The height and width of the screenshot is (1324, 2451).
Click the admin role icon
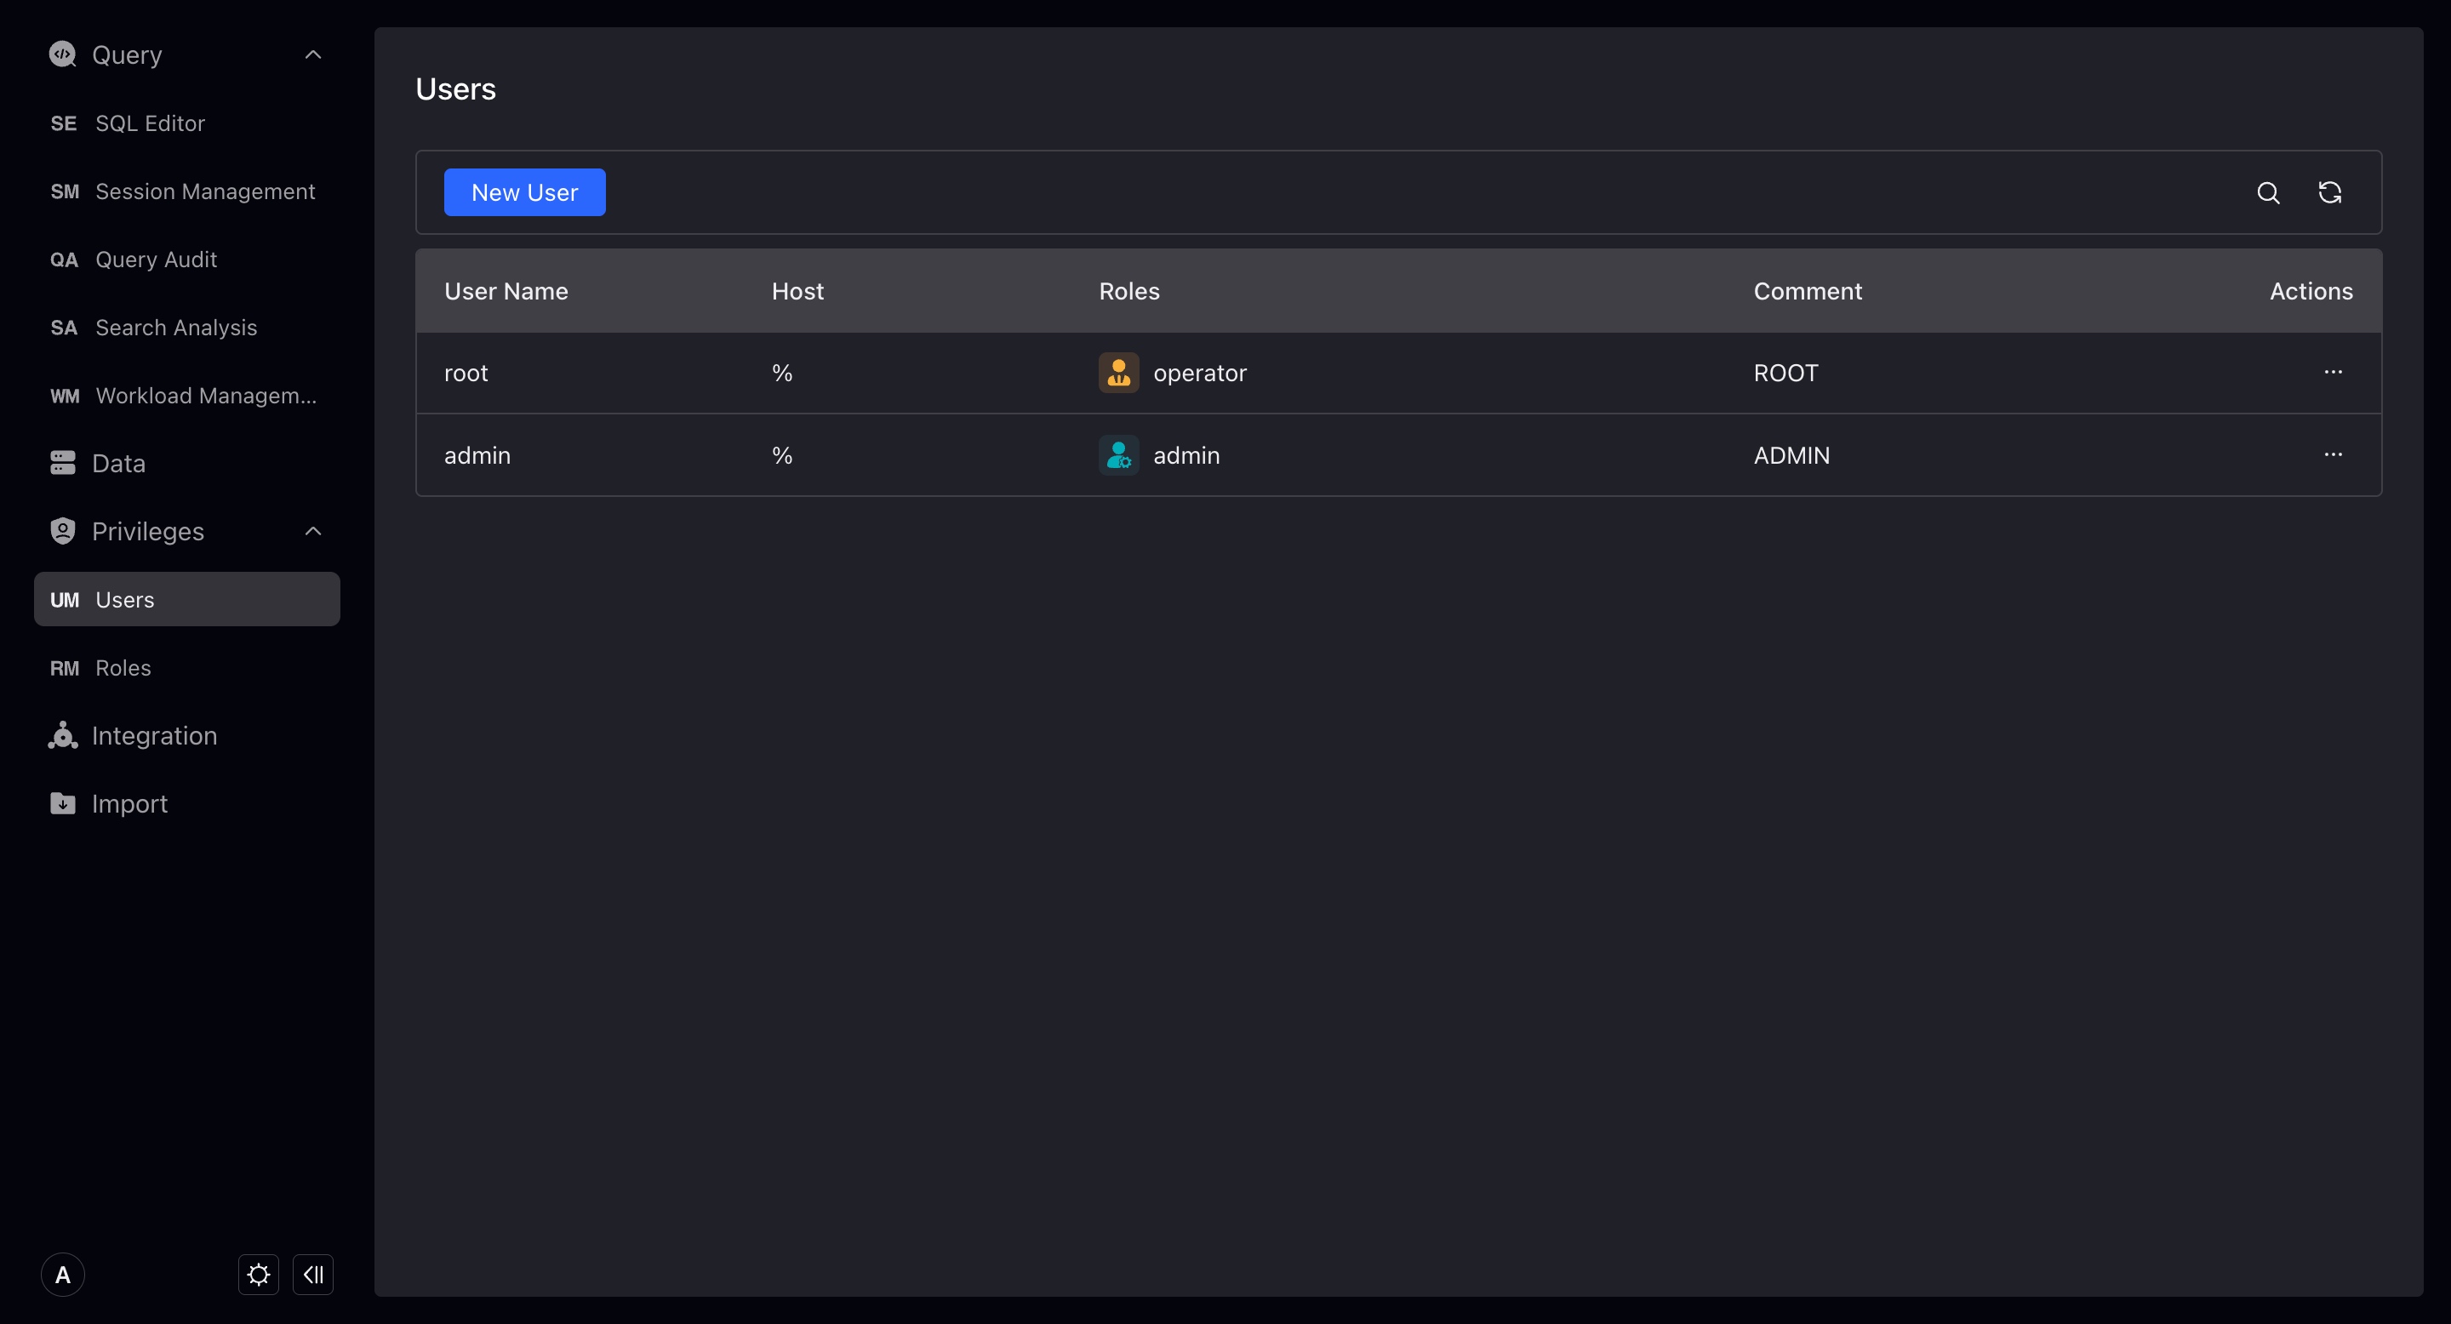pyautogui.click(x=1118, y=455)
